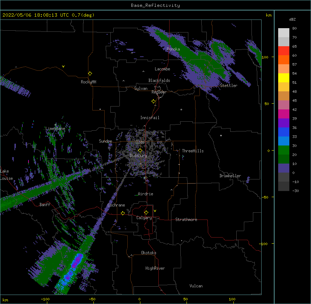Click the 50 tick on right axis
Image resolution: width=311 pixels, height=304 pixels.
[267, 104]
